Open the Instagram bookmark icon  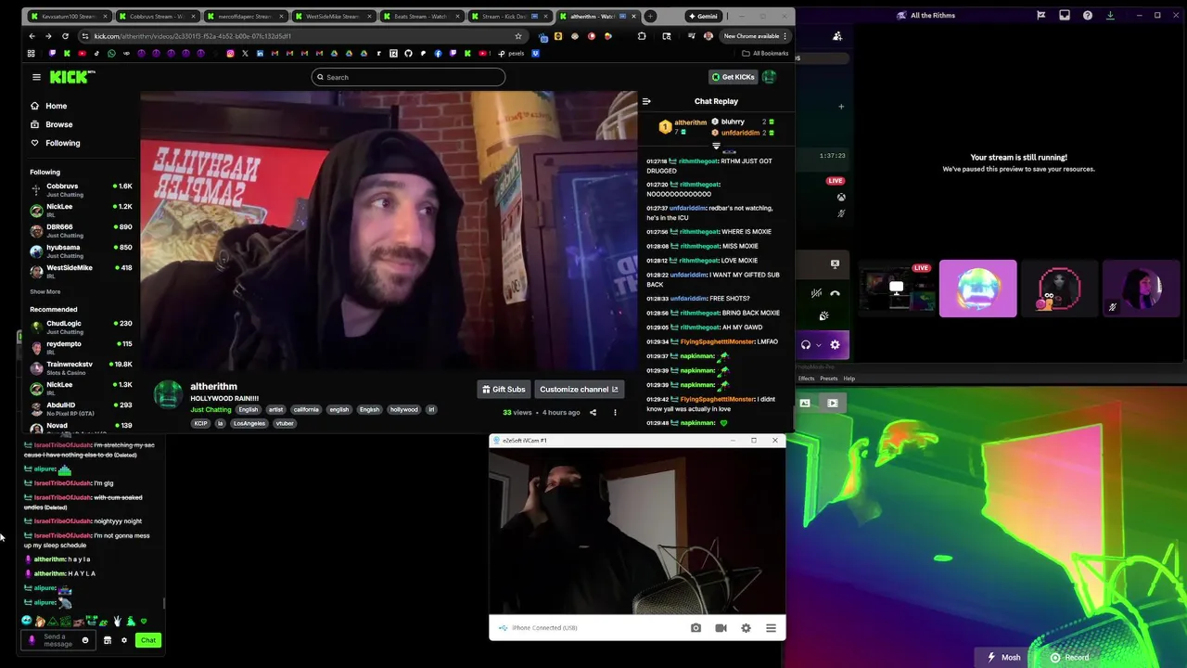(x=230, y=53)
